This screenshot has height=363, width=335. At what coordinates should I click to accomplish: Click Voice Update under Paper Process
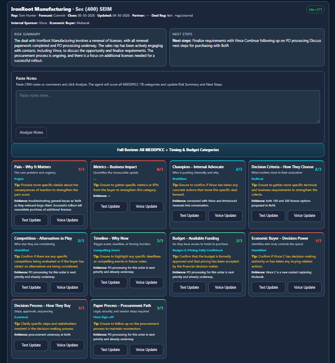click(146, 350)
